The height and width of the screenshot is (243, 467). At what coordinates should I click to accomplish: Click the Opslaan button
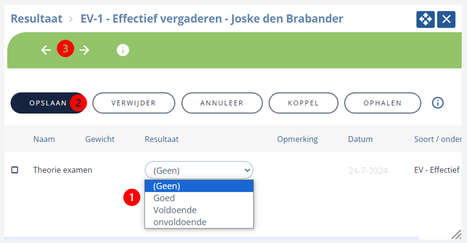point(48,103)
